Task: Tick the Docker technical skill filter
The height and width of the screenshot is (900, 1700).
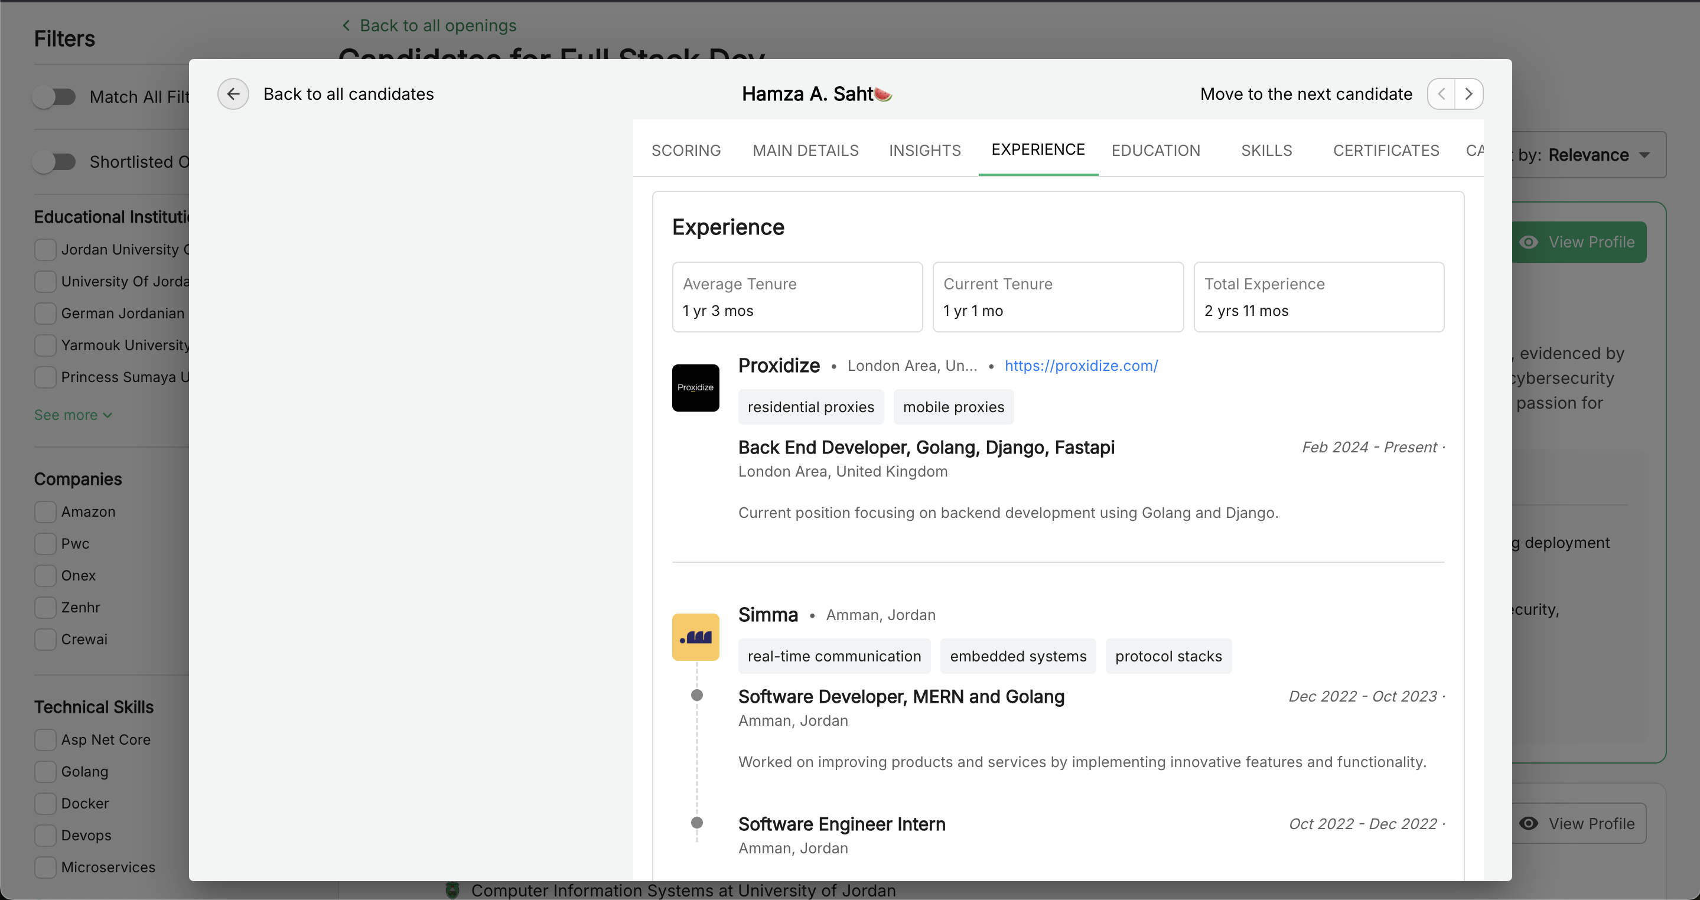Action: coord(45,803)
